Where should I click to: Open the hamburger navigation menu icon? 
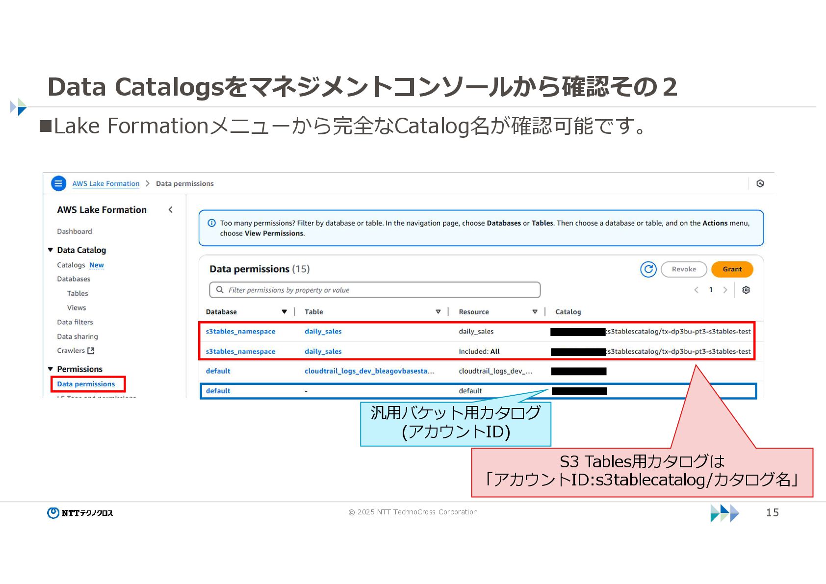coord(58,183)
